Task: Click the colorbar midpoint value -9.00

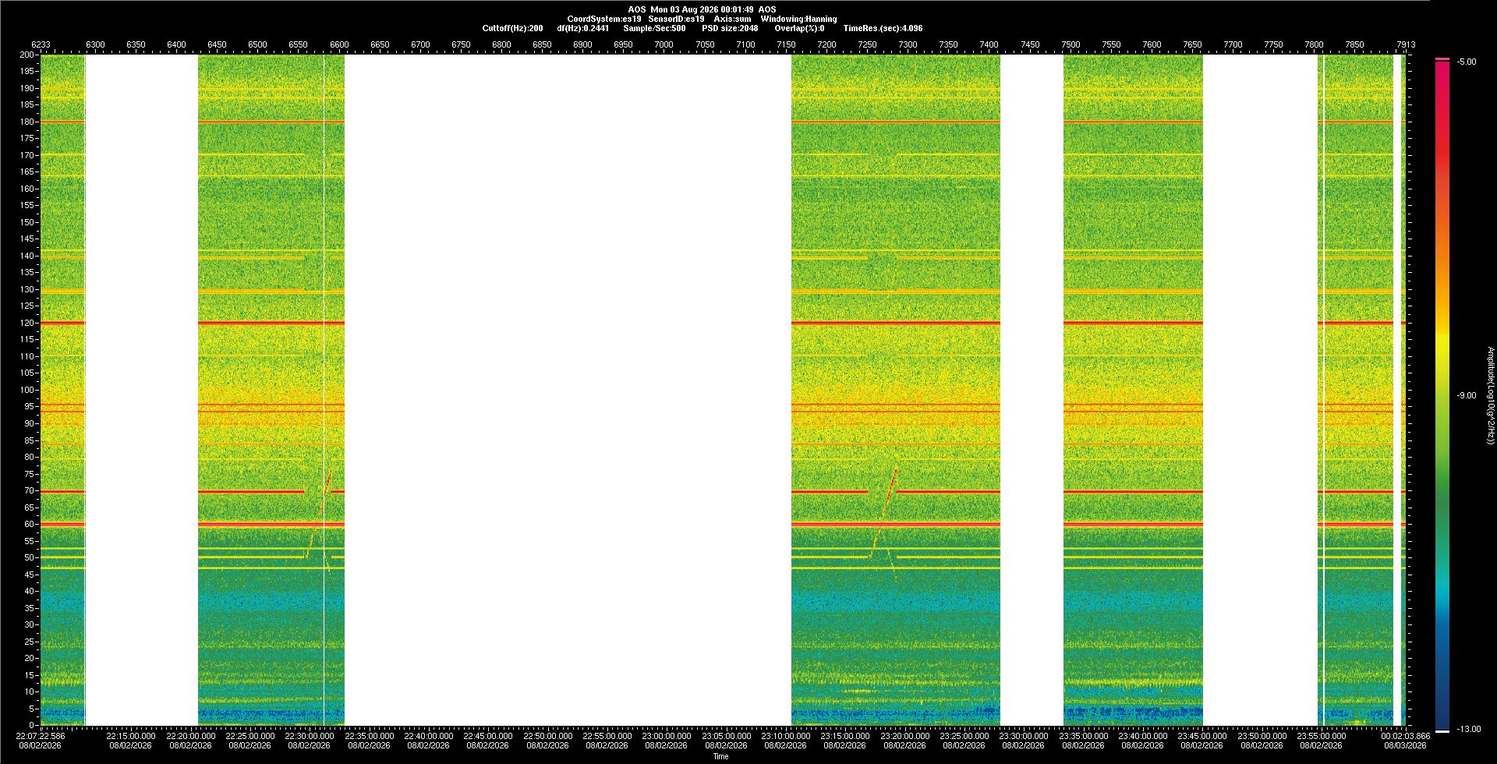Action: pyautogui.click(x=1466, y=395)
